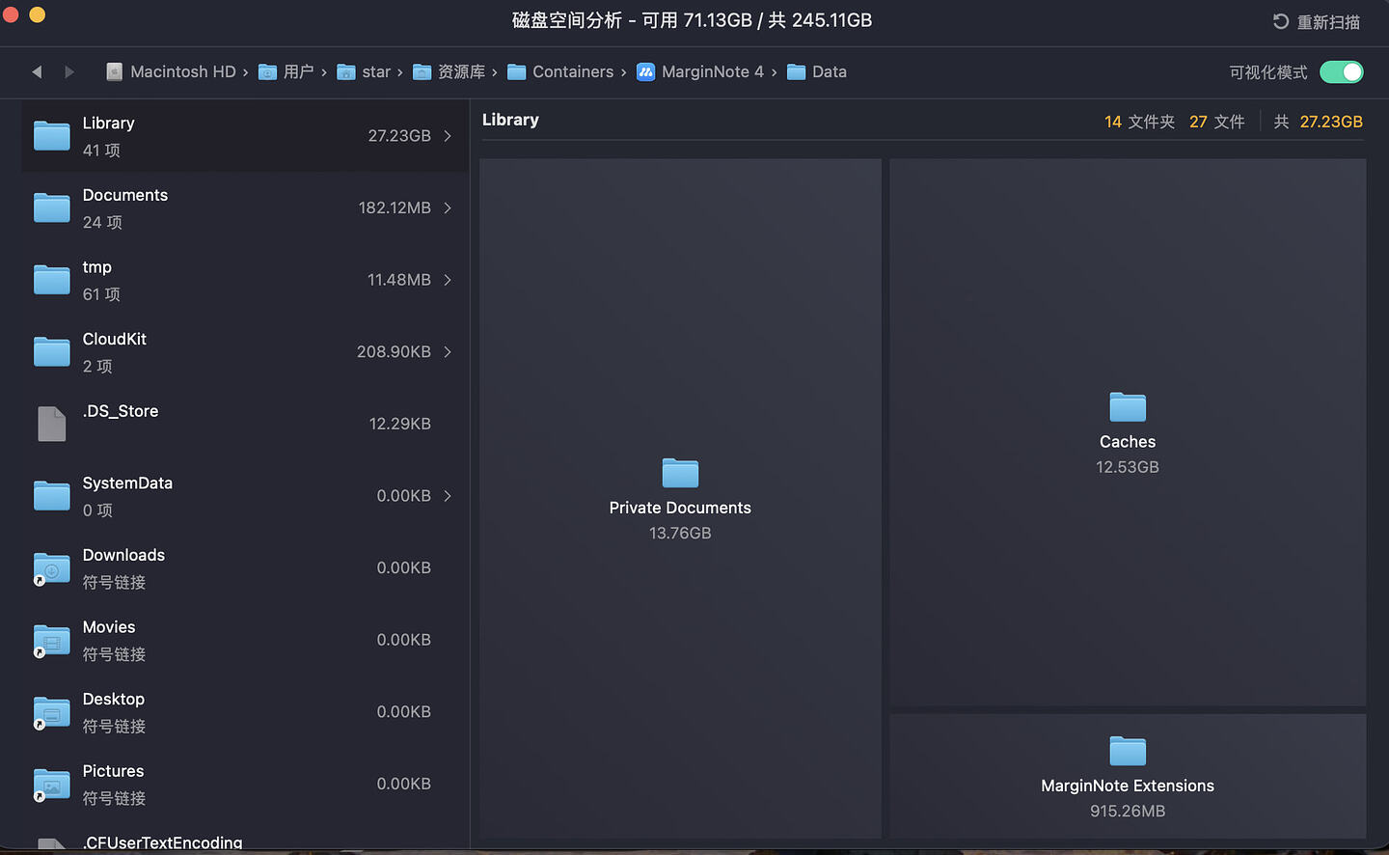Expand the SystemData folder chevron
Screen dimensions: 1389x855
(448, 495)
